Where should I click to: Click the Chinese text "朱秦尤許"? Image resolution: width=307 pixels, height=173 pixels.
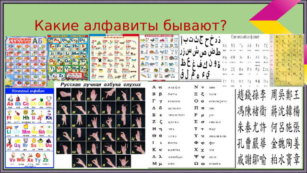pos(252,127)
